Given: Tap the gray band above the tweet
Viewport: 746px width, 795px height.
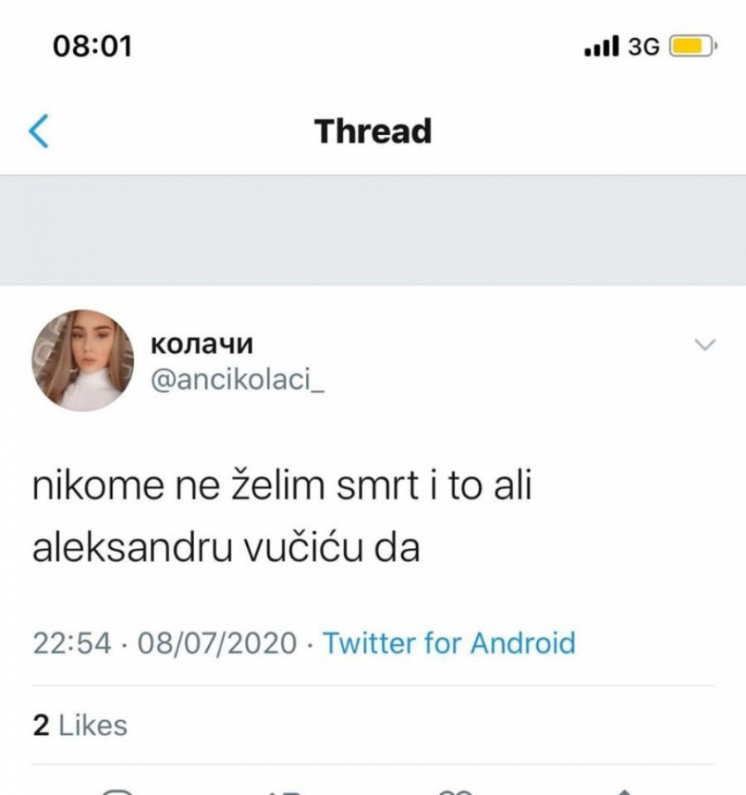Looking at the screenshot, I should pos(373,230).
